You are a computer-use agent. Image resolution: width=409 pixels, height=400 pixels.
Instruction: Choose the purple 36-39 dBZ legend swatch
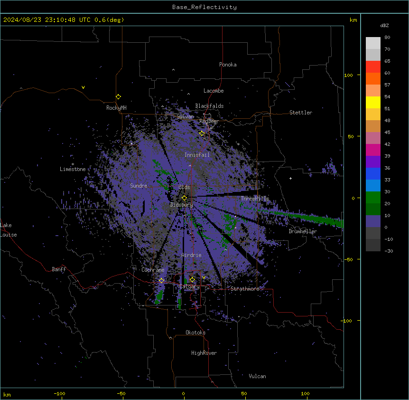(x=373, y=162)
